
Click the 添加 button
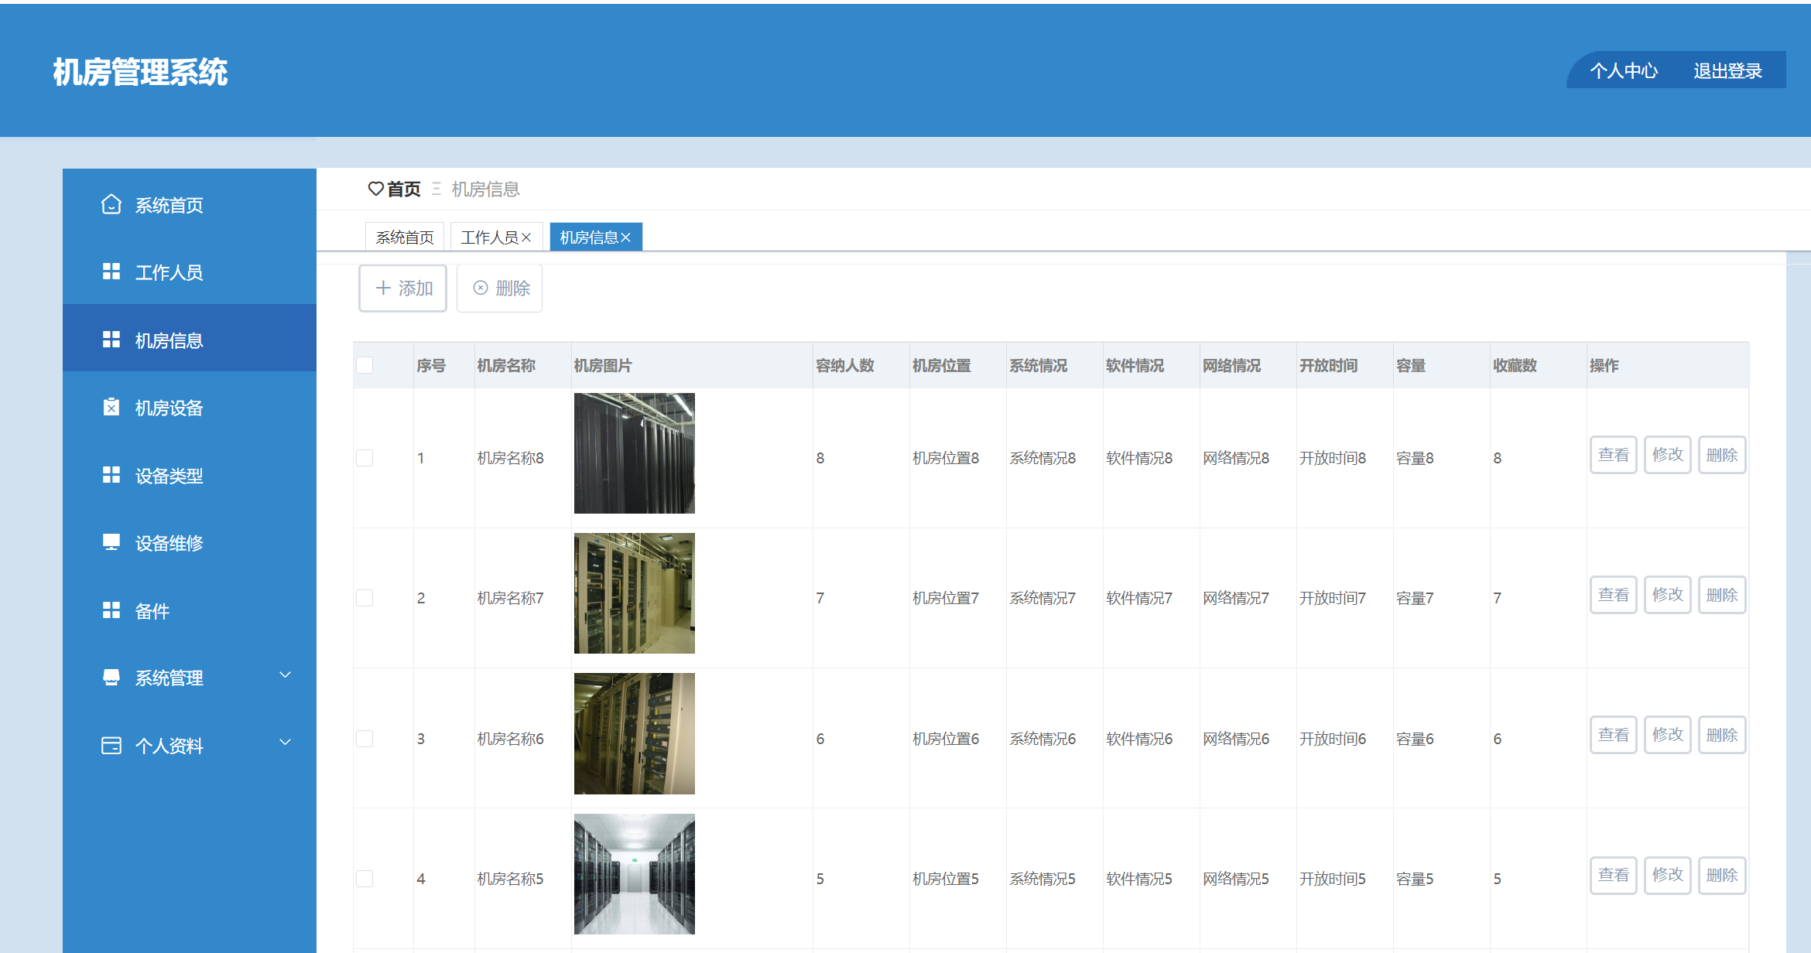[x=403, y=289]
